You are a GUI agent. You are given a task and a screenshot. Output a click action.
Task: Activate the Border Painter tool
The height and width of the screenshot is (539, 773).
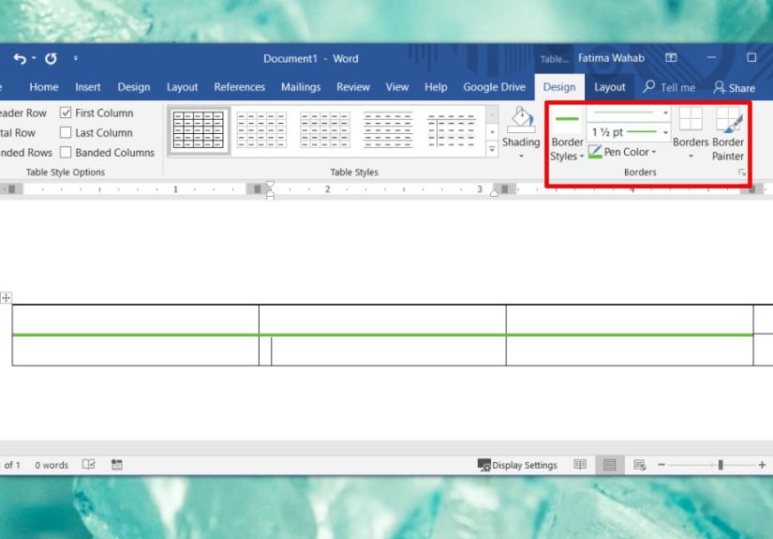[x=728, y=134]
